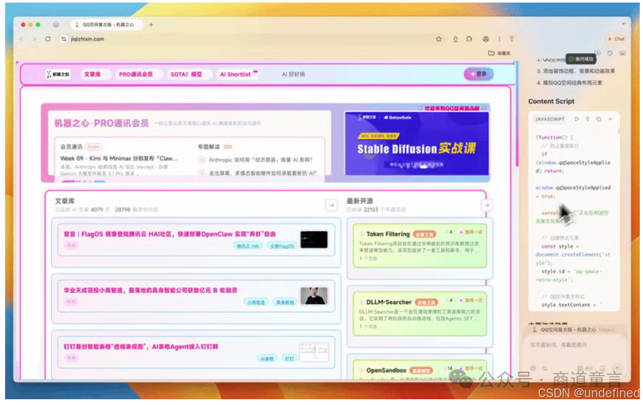Viewport: 643px width, 405px height.
Task: Open the browser downloads icon
Action: pyautogui.click(x=455, y=39)
